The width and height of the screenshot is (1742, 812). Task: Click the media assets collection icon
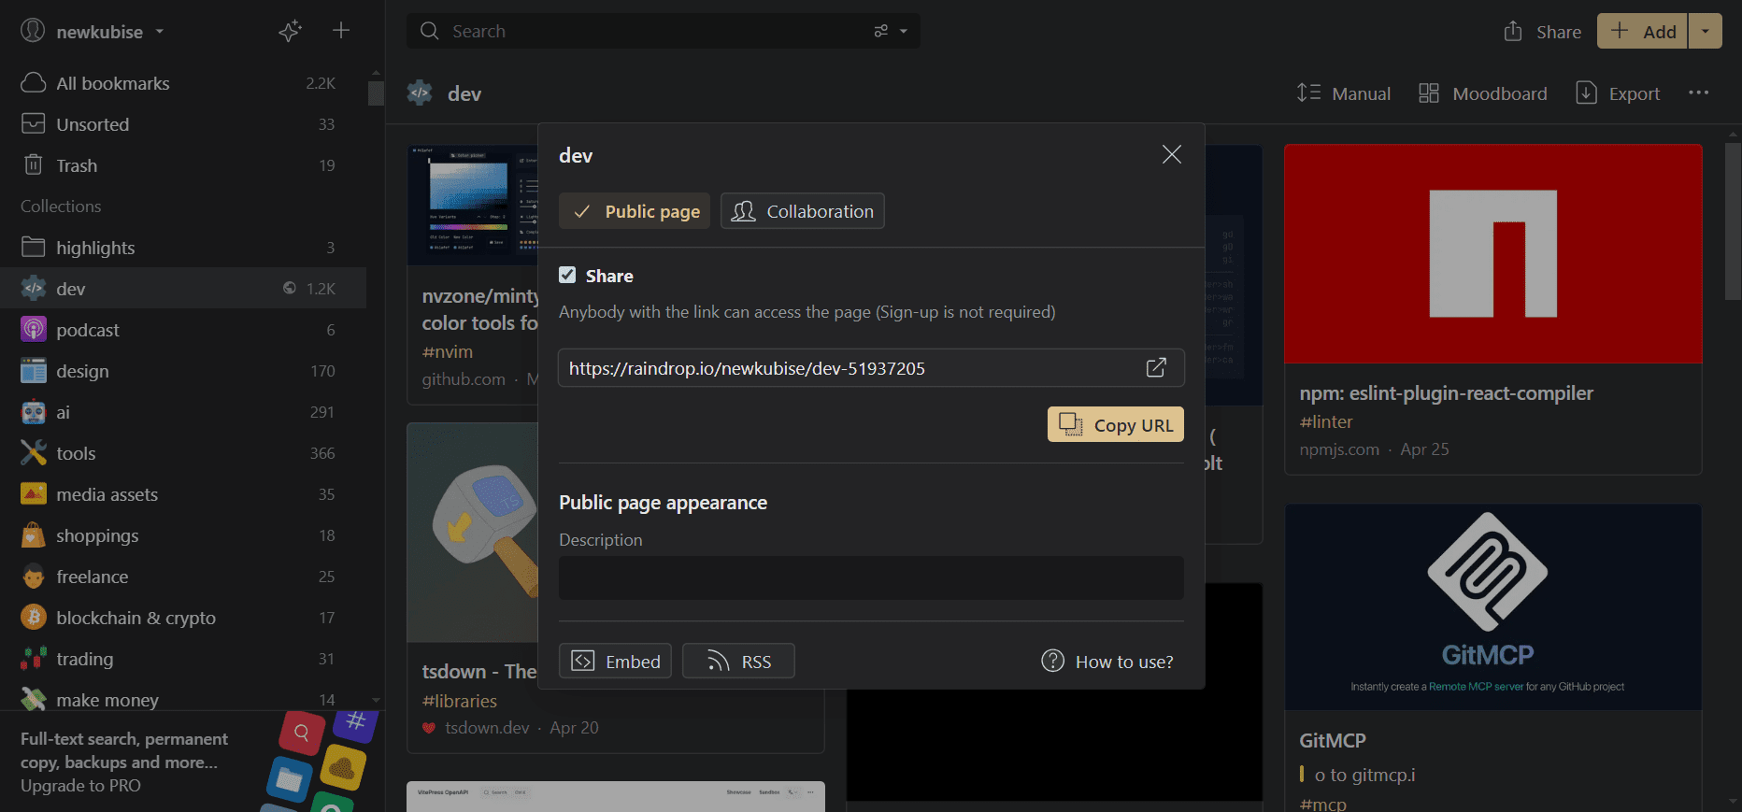coord(34,494)
